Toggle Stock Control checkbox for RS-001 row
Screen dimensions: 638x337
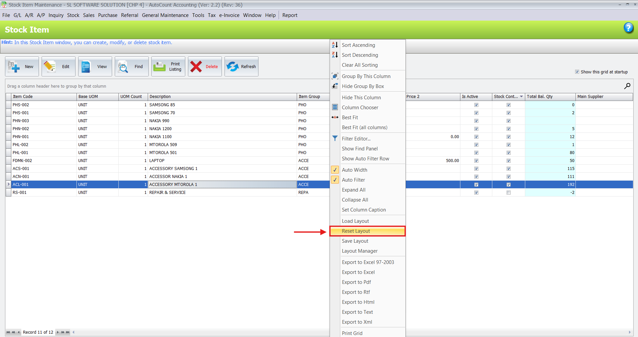[508, 193]
